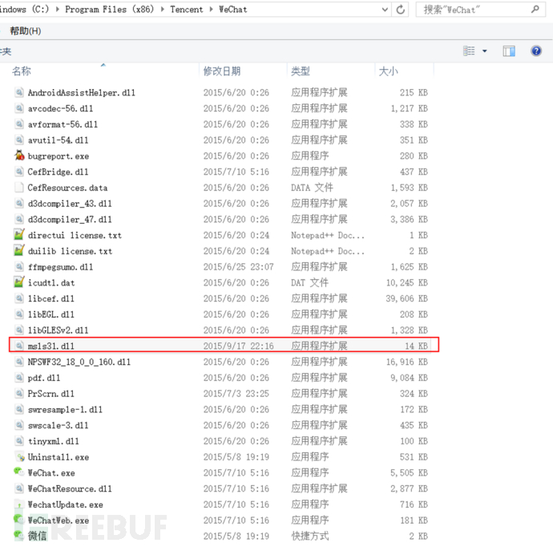Viewport: 553px width, 547px height.
Task: Select the d3dcompiler_43.dll icon
Action: (x=19, y=203)
